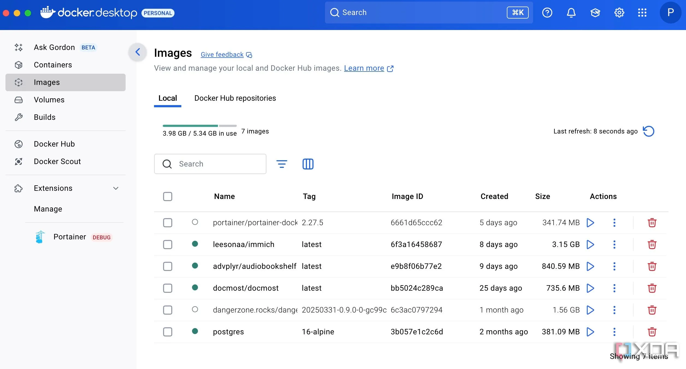Open more actions for leesonaa/immich
This screenshot has width=686, height=369.
click(614, 245)
